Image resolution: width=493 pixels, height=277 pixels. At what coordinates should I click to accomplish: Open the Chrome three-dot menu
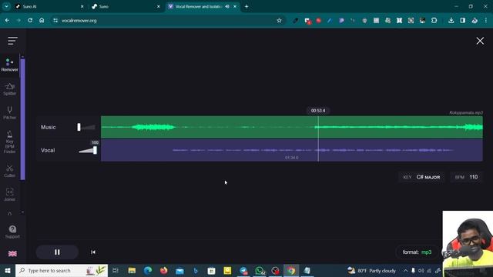(x=486, y=21)
